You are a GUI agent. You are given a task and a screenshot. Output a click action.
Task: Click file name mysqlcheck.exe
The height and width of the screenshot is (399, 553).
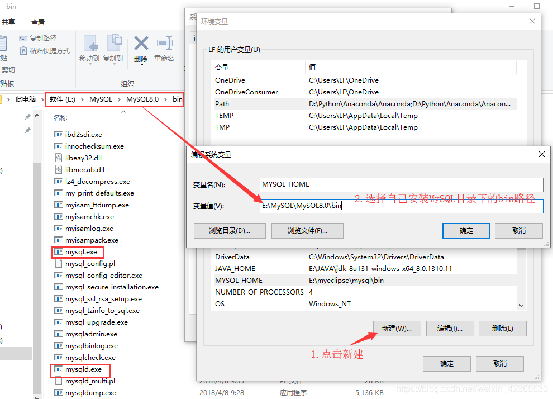90,358
